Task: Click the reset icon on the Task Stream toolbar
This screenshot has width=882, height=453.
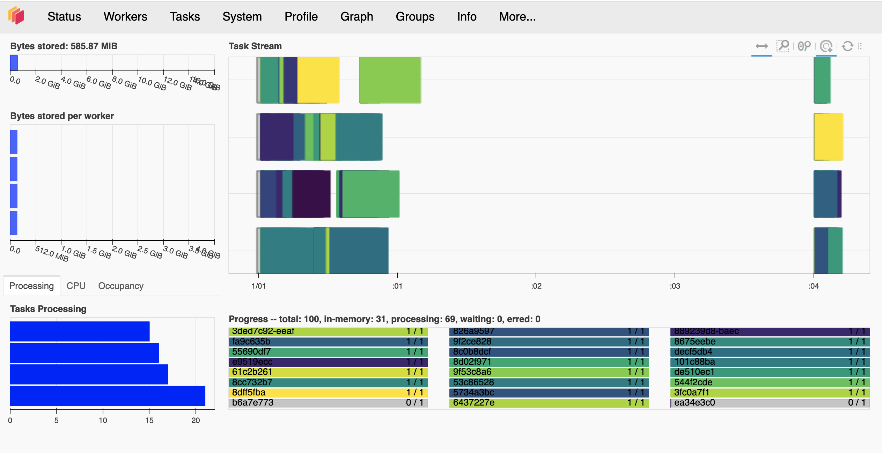Action: coord(847,46)
